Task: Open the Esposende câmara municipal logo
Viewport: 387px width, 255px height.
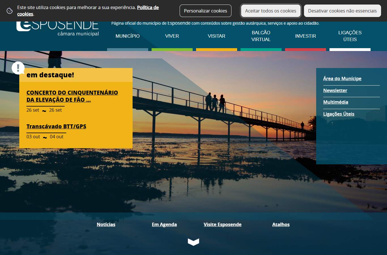Action: click(58, 29)
